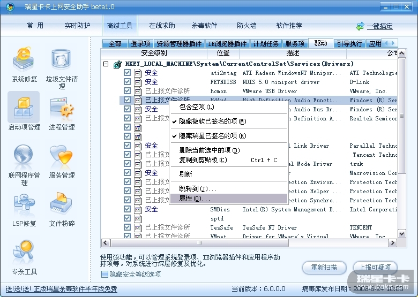Sort list by 安全级别 column header
Viewport: 418px width, 297px height.
pyautogui.click(x=154, y=53)
